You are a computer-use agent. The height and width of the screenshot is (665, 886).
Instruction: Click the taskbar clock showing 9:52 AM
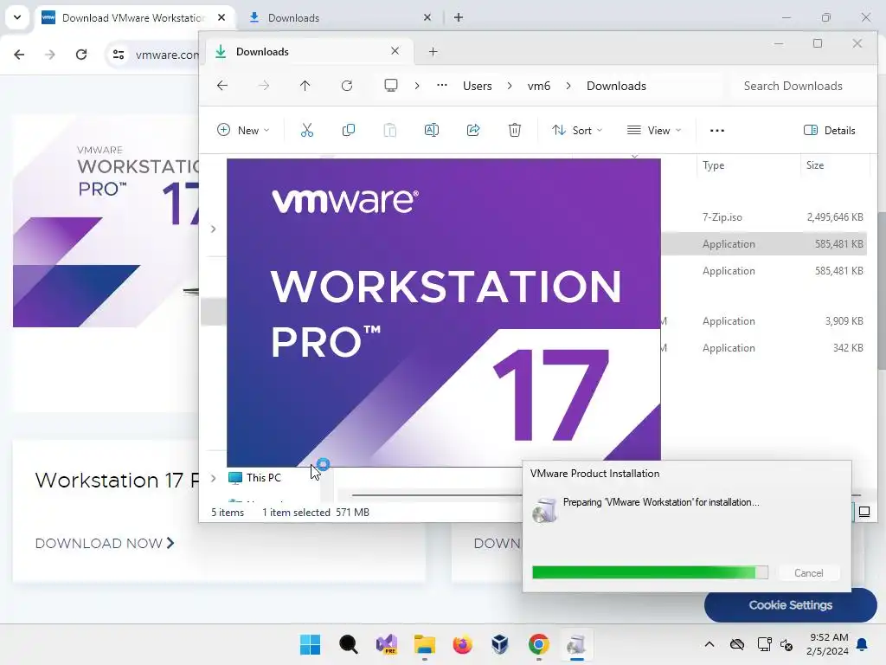(827, 644)
